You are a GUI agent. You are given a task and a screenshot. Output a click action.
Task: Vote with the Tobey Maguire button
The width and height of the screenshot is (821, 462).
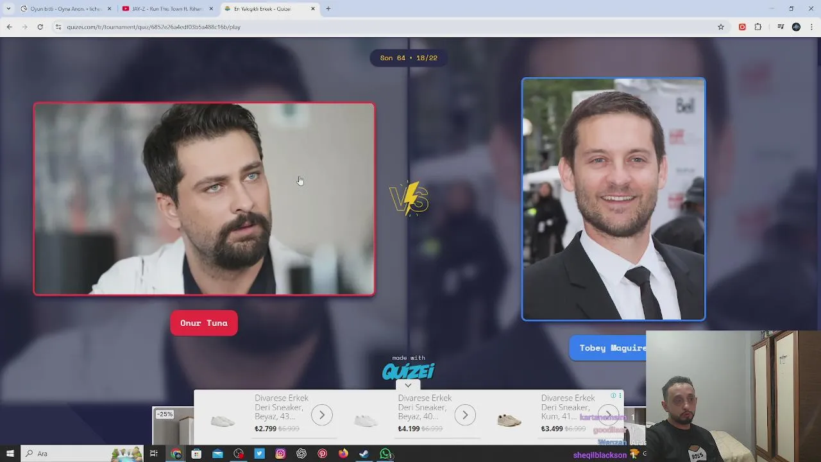608,348
